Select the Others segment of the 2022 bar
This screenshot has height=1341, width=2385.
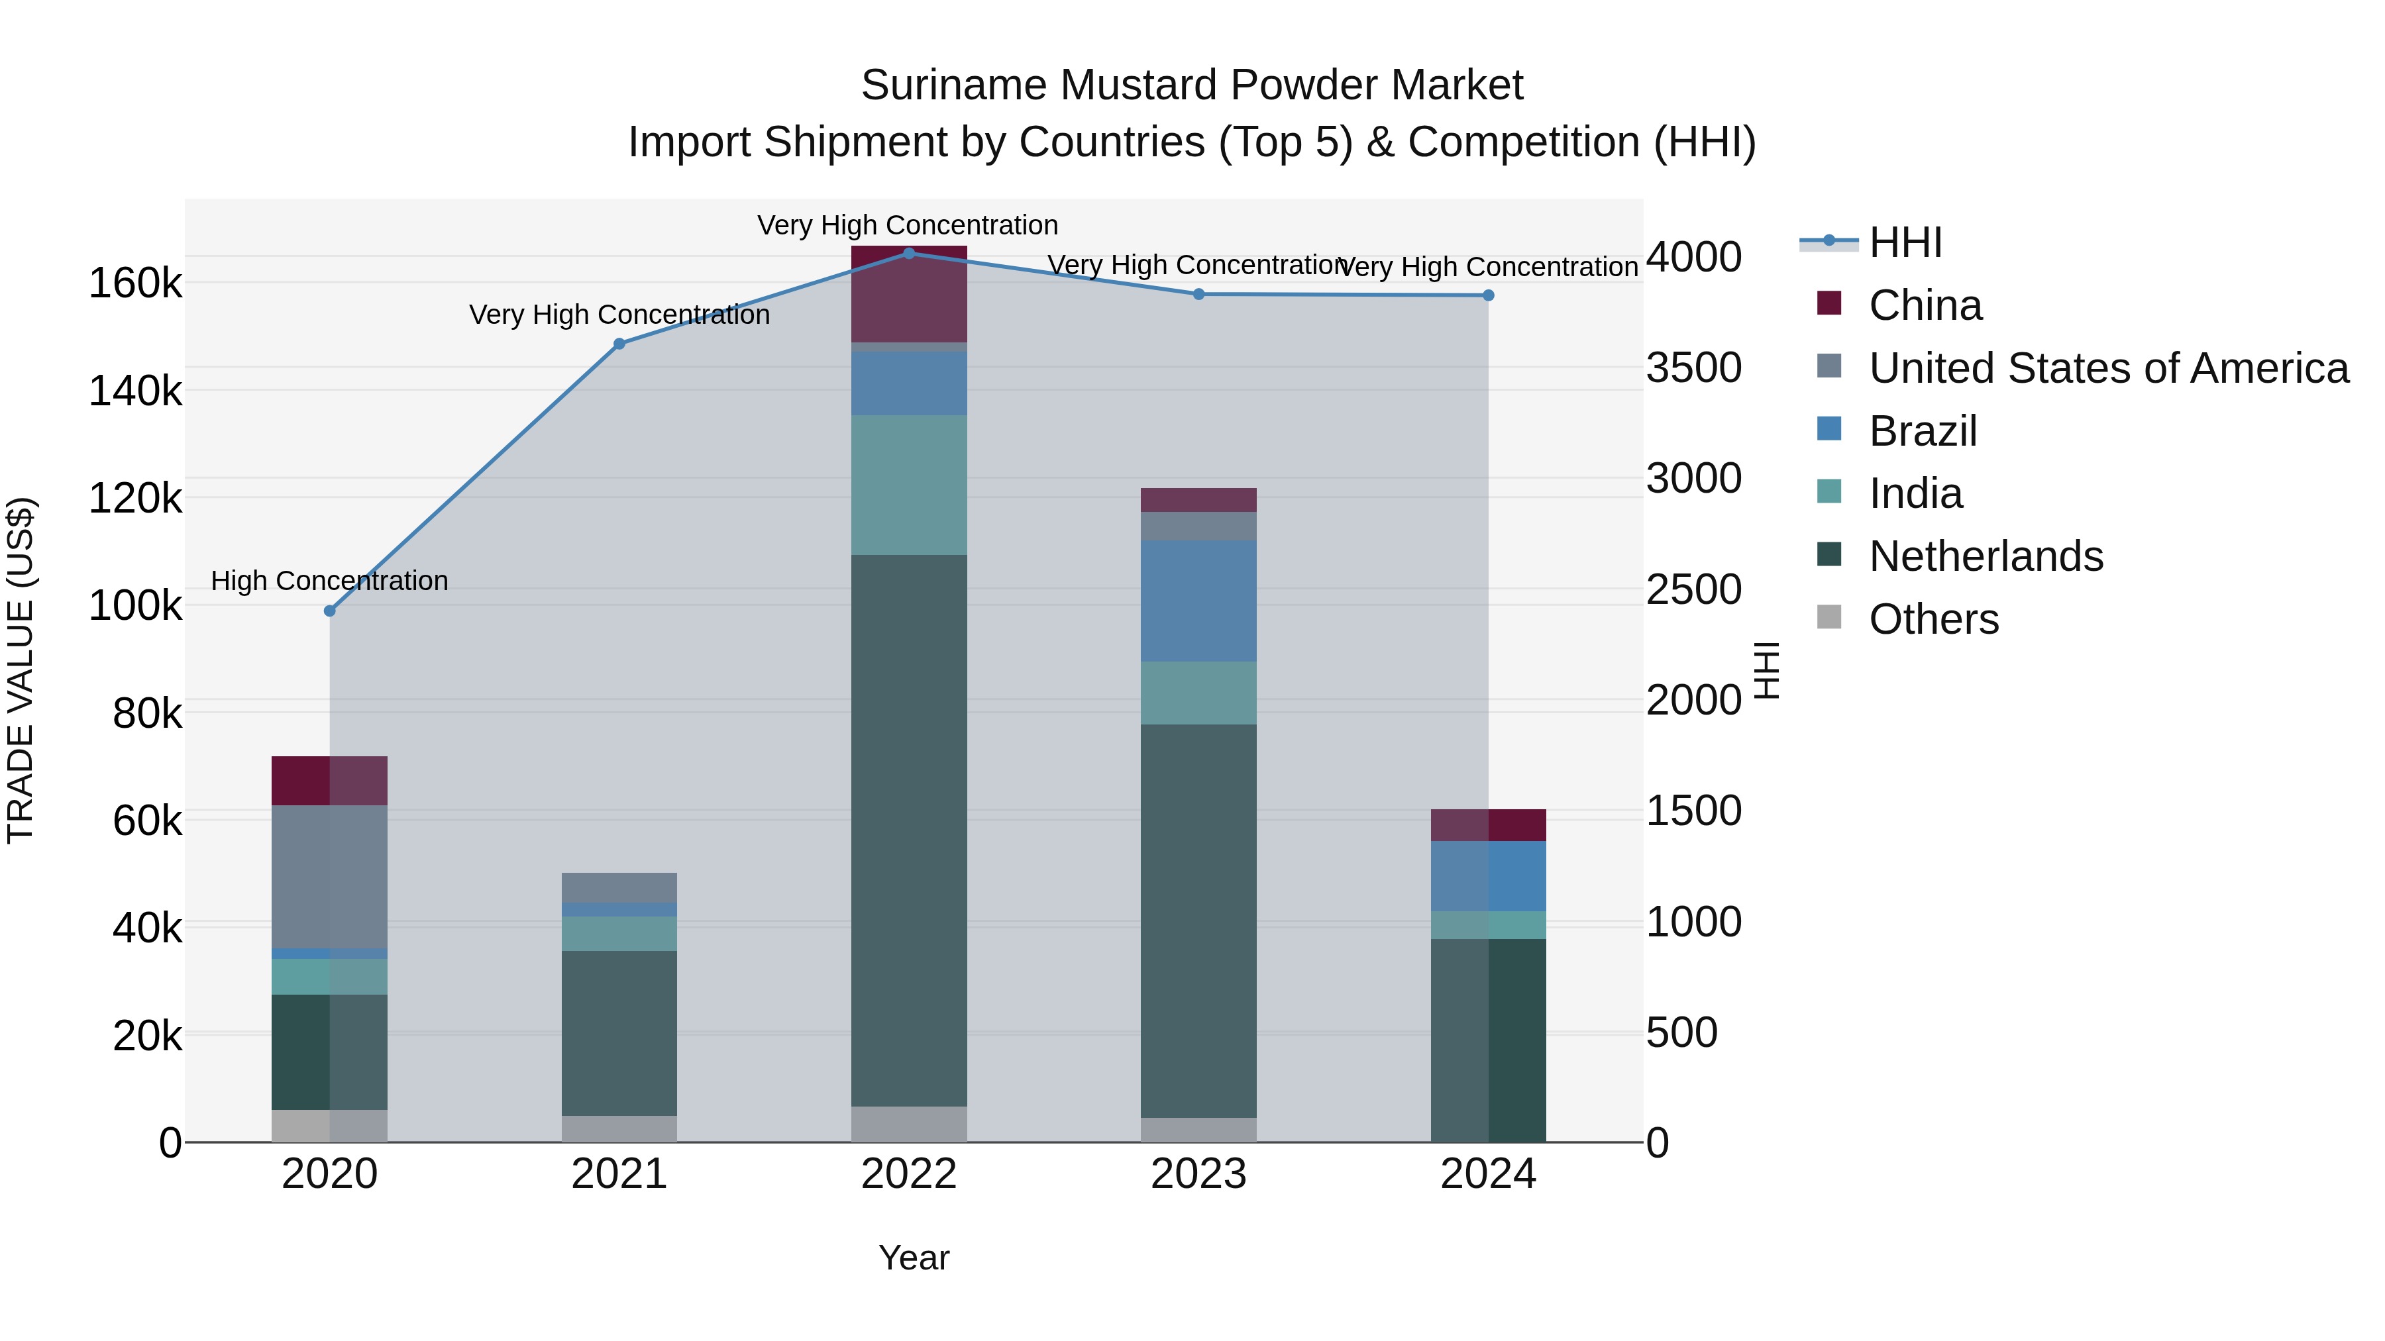[909, 1124]
